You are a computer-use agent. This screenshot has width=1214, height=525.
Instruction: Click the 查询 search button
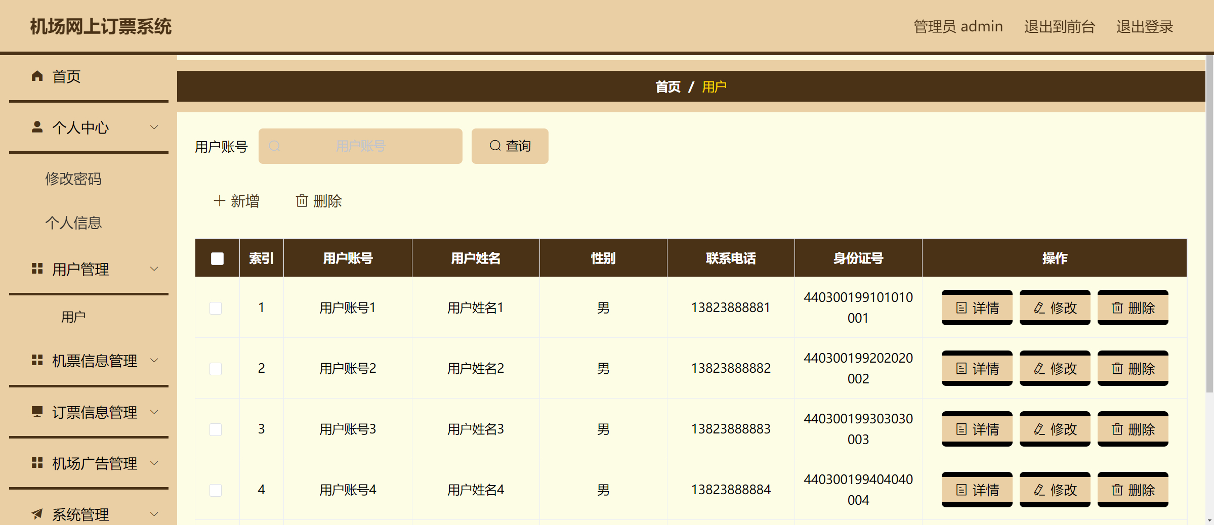510,146
